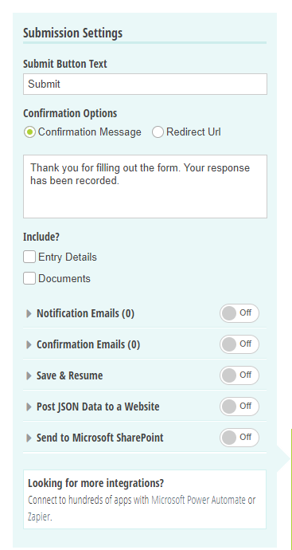
Task: Switch on the Save & Resume toggle
Action: pyautogui.click(x=239, y=375)
